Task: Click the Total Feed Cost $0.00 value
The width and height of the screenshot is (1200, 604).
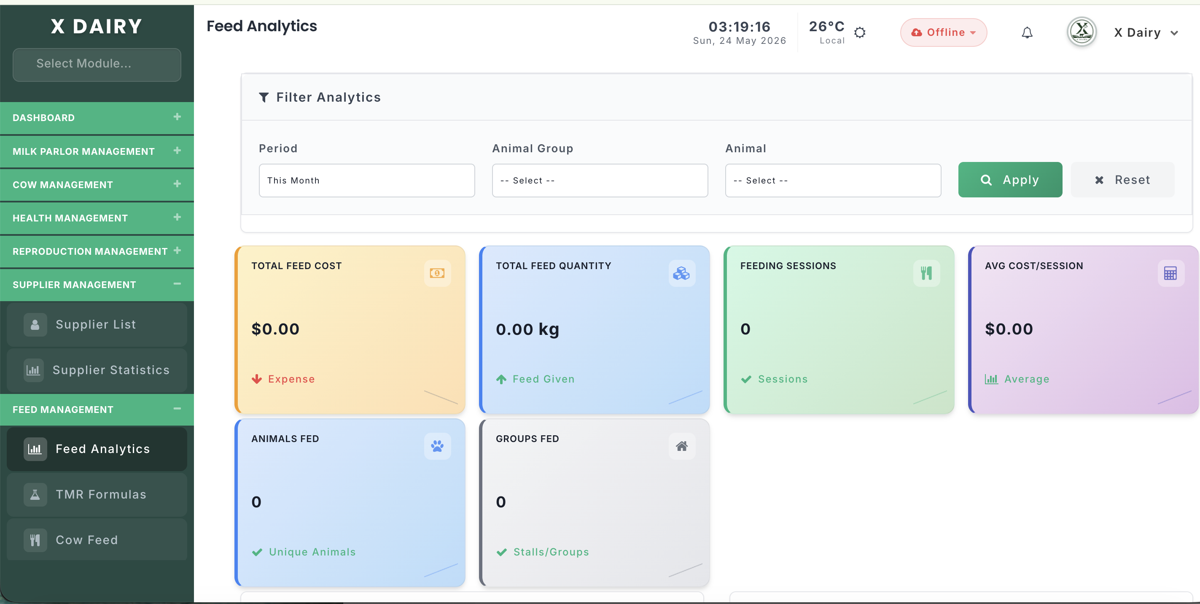Action: click(275, 329)
